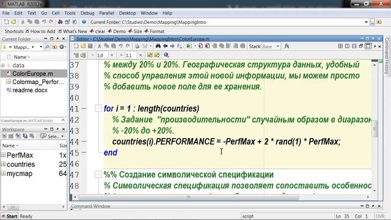This screenshot has height=220, width=391.
Task: Open the Stack Base dropdown
Action: point(271,46)
